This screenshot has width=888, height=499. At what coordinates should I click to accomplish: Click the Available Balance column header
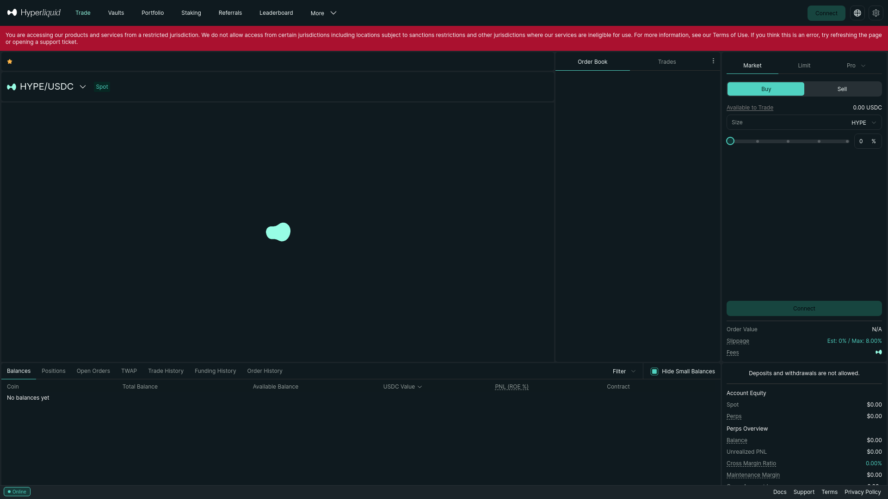coord(276,387)
